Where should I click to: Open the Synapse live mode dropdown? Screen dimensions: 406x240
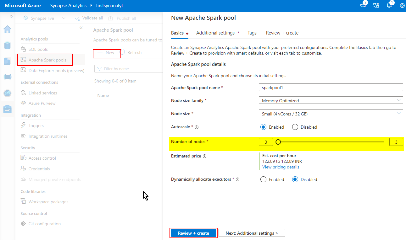45,18
